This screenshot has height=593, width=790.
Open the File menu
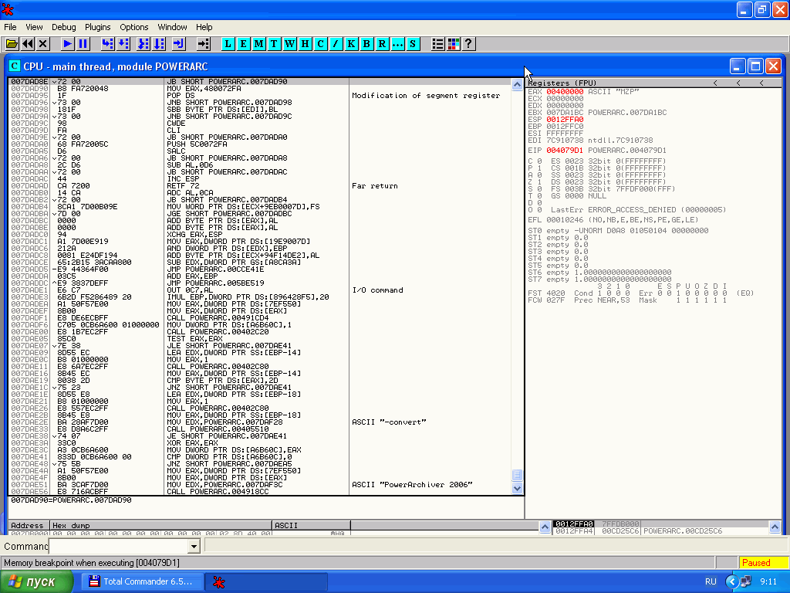(x=10, y=27)
